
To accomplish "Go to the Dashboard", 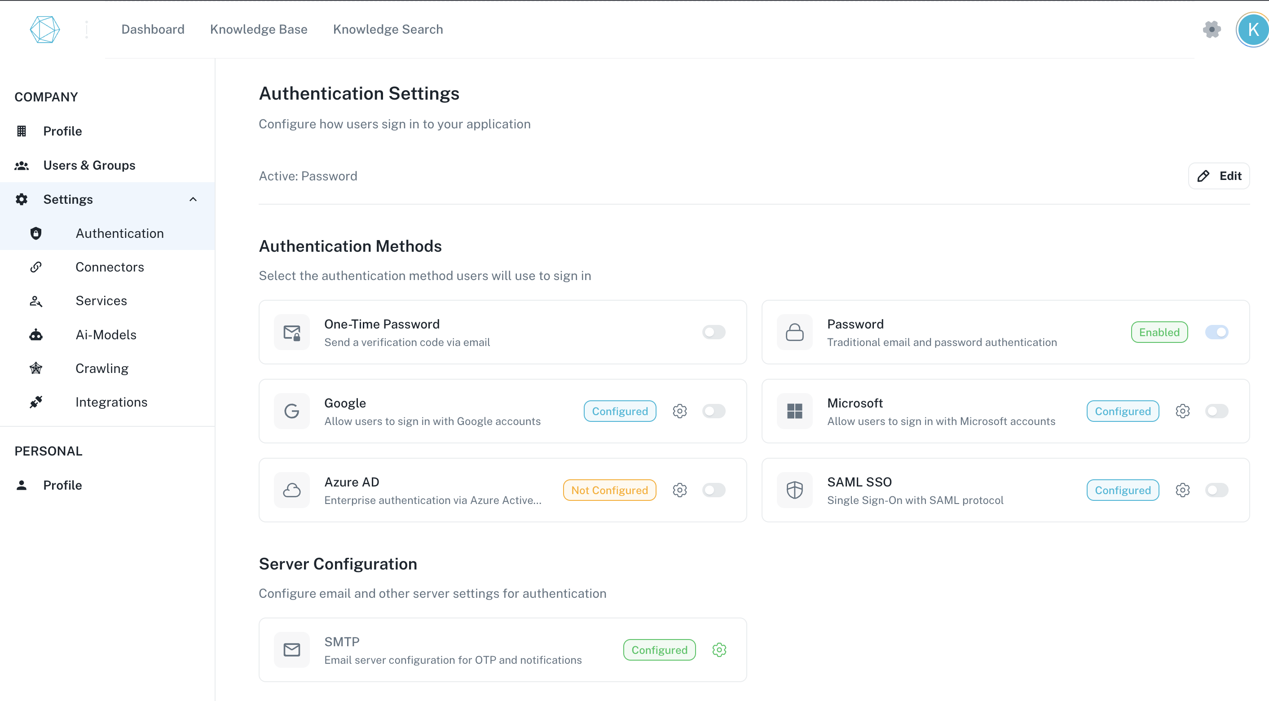I will click(x=153, y=29).
